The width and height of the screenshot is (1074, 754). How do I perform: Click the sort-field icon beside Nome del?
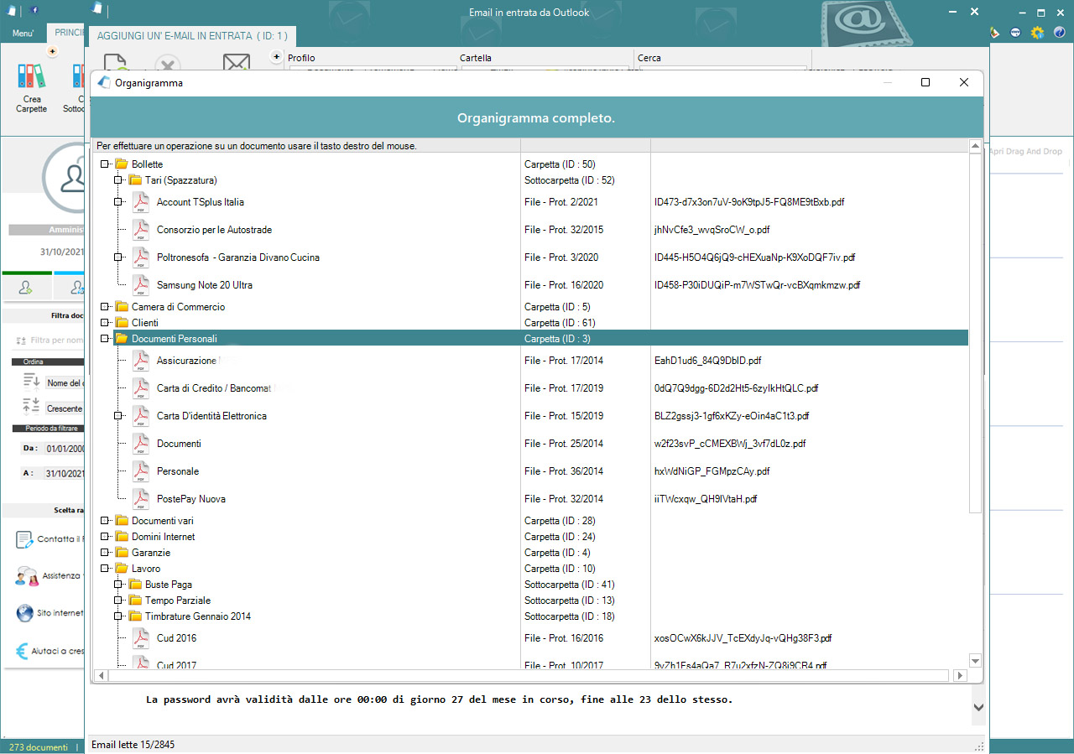[x=31, y=382]
